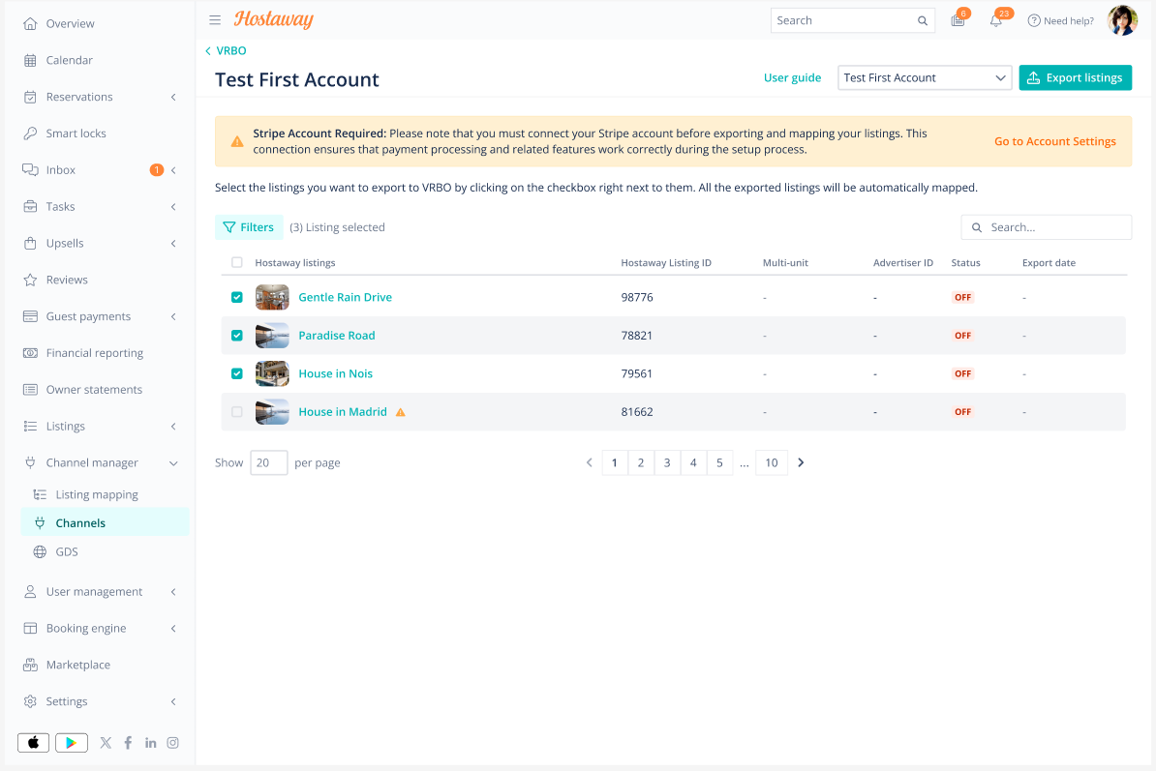Open the Filters button
The image size is (1156, 771).
pyautogui.click(x=249, y=227)
